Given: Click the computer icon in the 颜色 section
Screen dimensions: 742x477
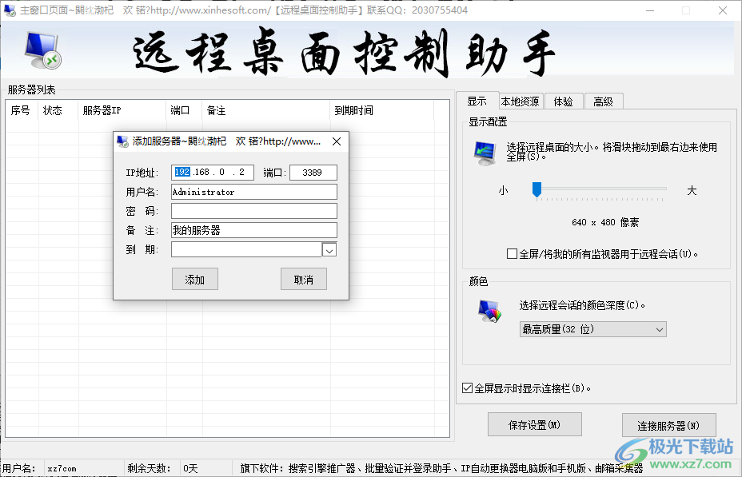Looking at the screenshot, I should [490, 312].
